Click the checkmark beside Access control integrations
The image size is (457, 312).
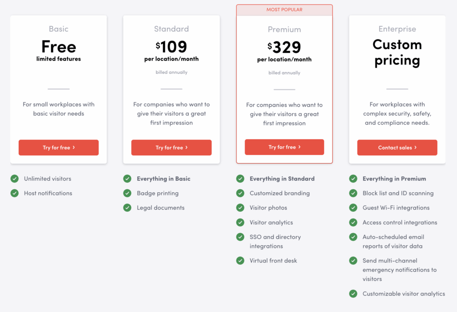tap(353, 223)
